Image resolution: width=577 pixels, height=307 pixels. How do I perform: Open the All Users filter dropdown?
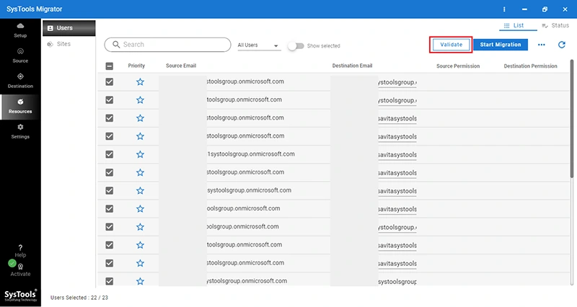[x=258, y=45]
